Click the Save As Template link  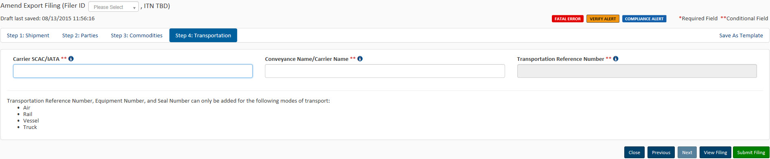[x=741, y=35]
